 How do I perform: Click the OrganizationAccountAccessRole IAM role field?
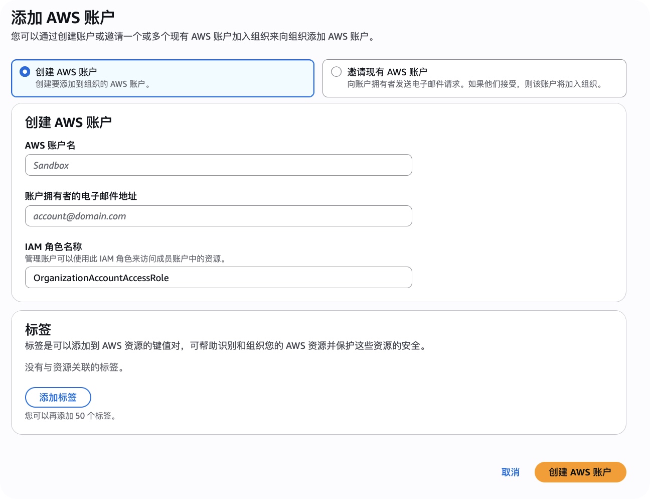(x=218, y=278)
